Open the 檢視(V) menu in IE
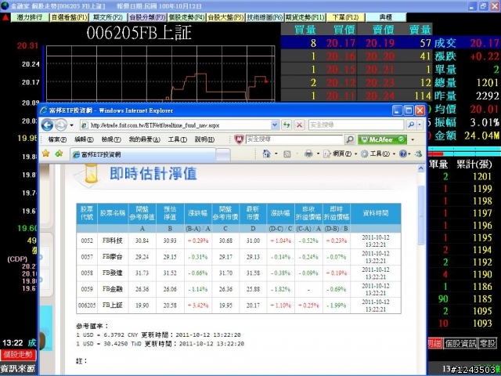501x376 pixels. [111, 139]
